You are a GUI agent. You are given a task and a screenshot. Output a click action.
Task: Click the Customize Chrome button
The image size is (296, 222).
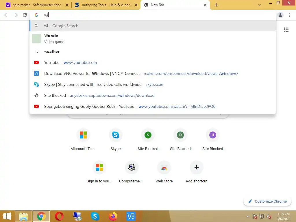267,201
